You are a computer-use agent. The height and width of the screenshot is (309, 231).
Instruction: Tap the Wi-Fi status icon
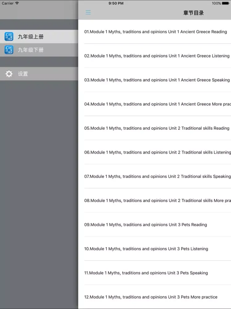tap(17, 3)
